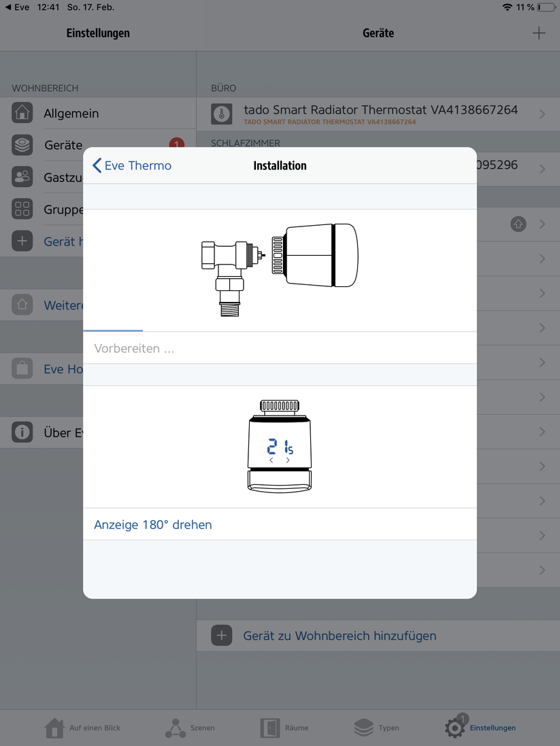
Task: Tap the thermostat display illustration
Action: pos(280,445)
